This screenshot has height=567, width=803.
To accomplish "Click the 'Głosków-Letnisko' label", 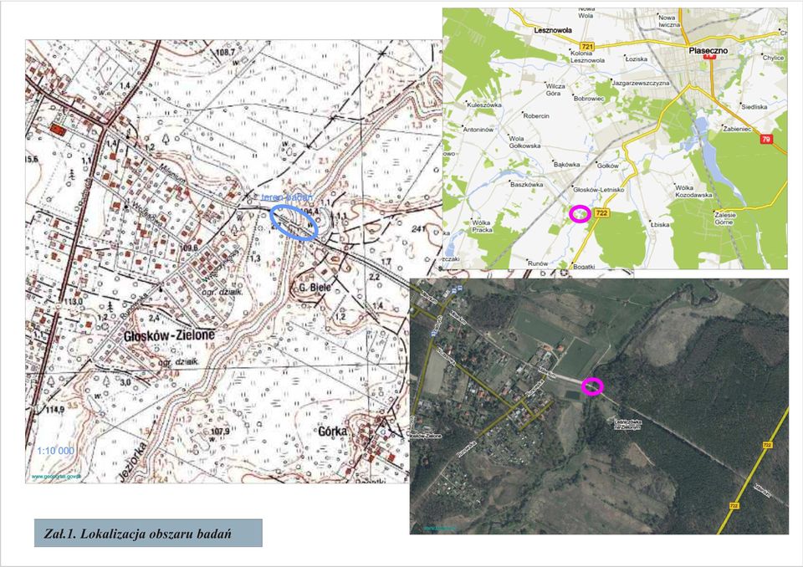I will (x=599, y=190).
